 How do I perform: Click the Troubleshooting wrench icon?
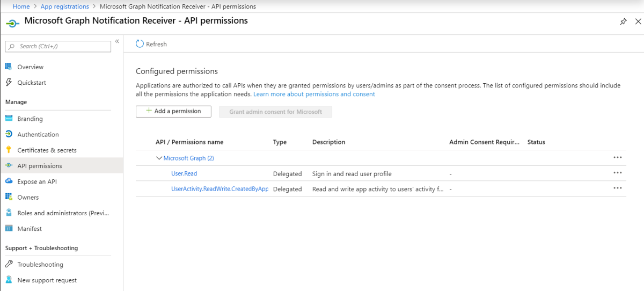tap(9, 265)
